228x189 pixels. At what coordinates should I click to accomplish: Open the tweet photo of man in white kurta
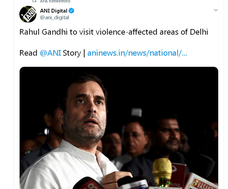tap(119, 128)
